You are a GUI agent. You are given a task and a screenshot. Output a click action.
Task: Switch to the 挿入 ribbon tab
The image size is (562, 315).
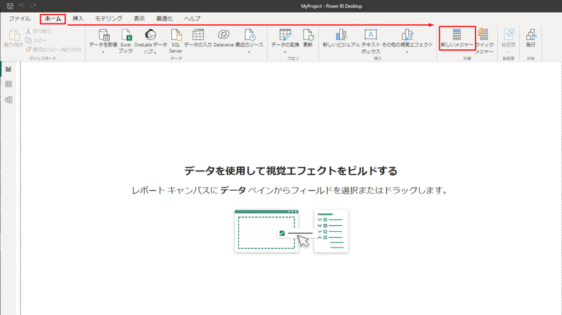78,19
